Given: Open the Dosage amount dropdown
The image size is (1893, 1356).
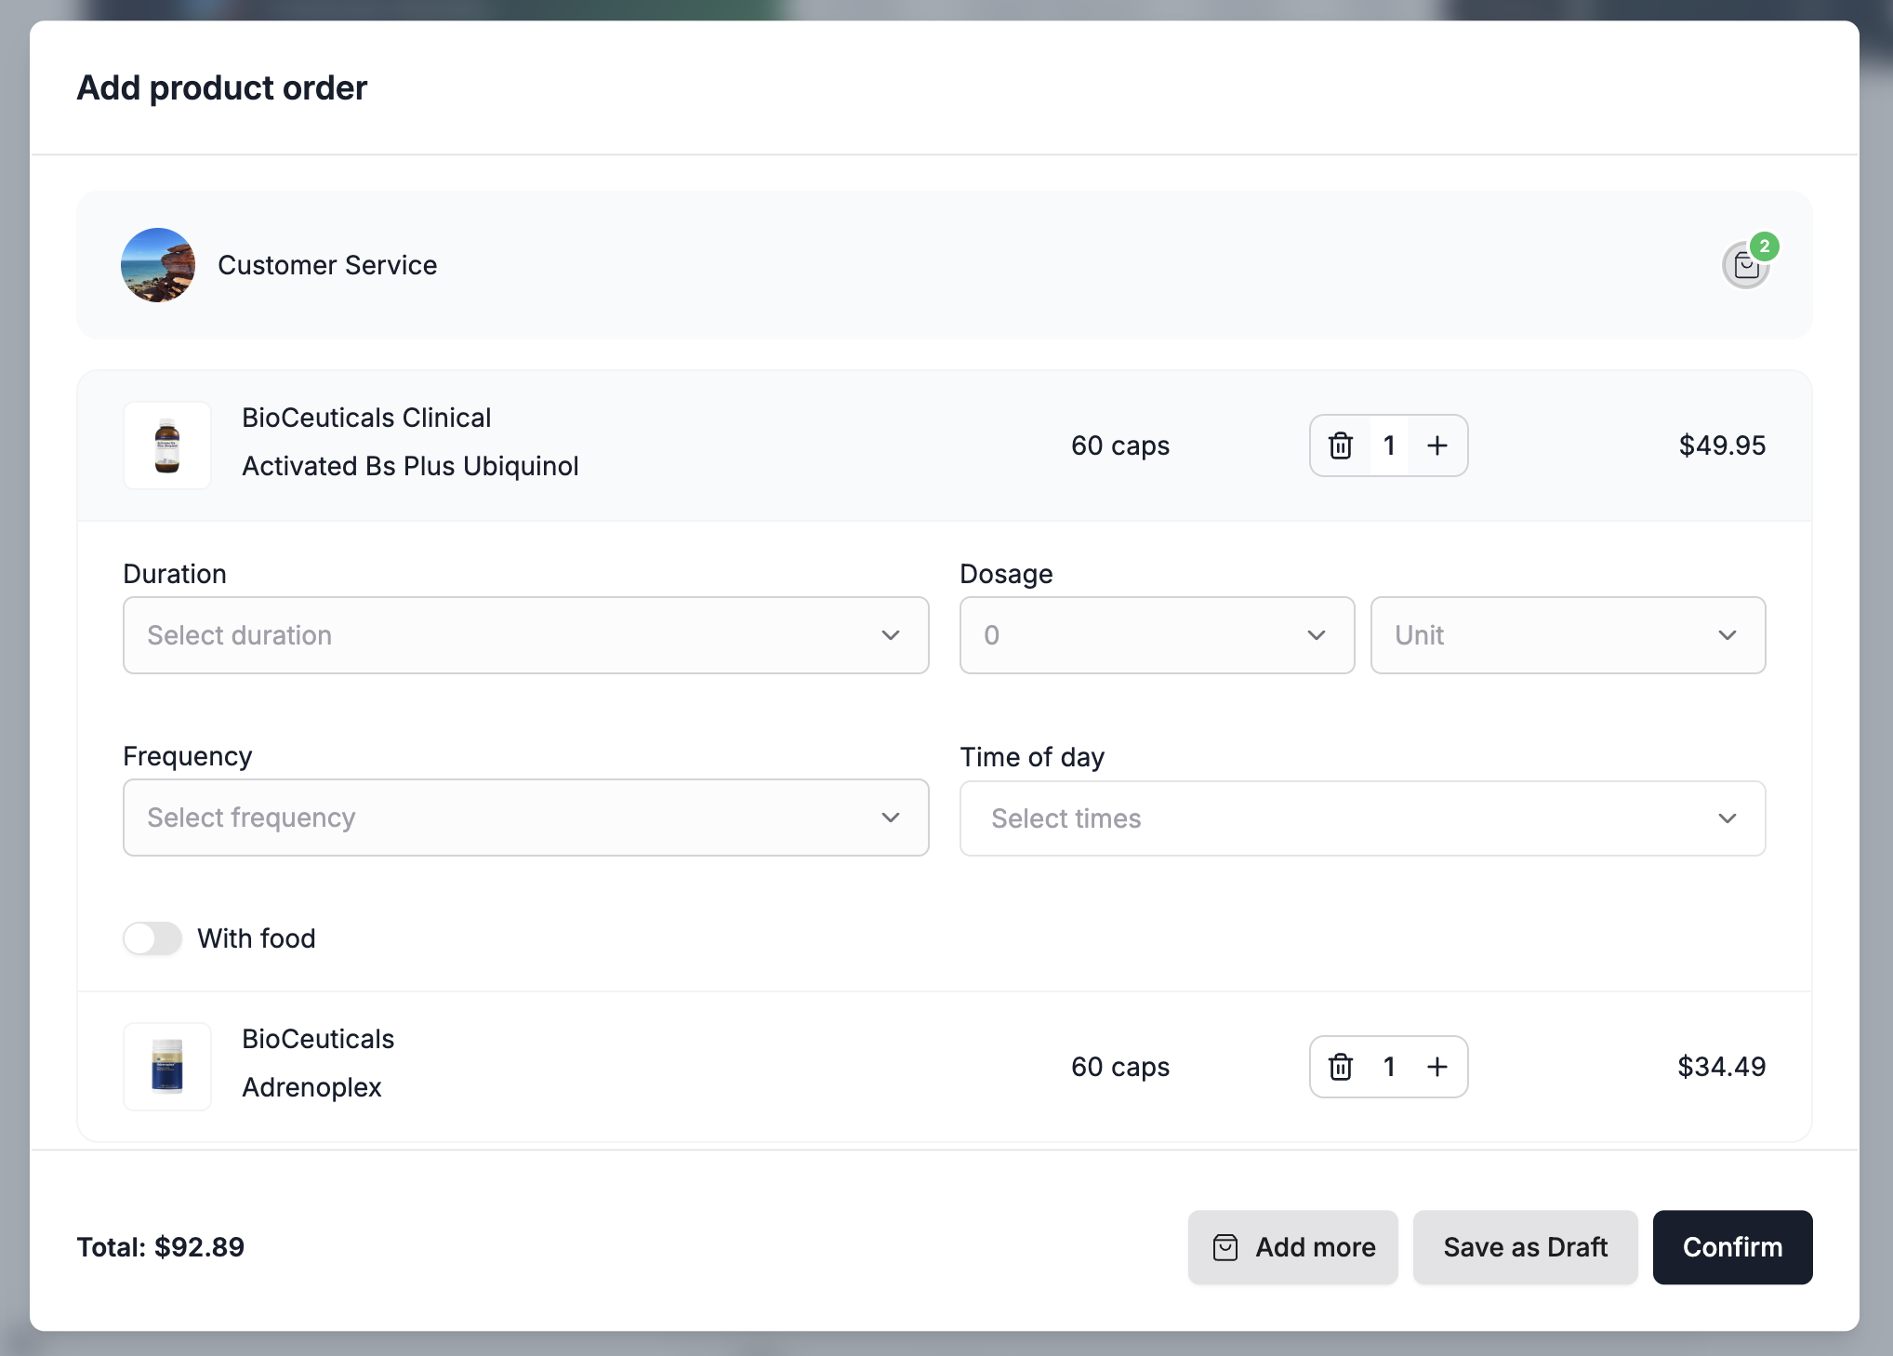Looking at the screenshot, I should pyautogui.click(x=1157, y=635).
